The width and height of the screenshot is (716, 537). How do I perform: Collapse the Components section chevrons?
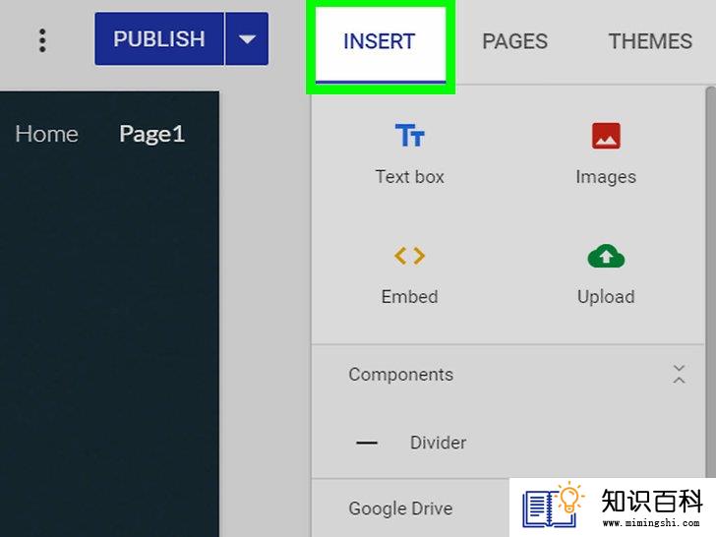[679, 375]
